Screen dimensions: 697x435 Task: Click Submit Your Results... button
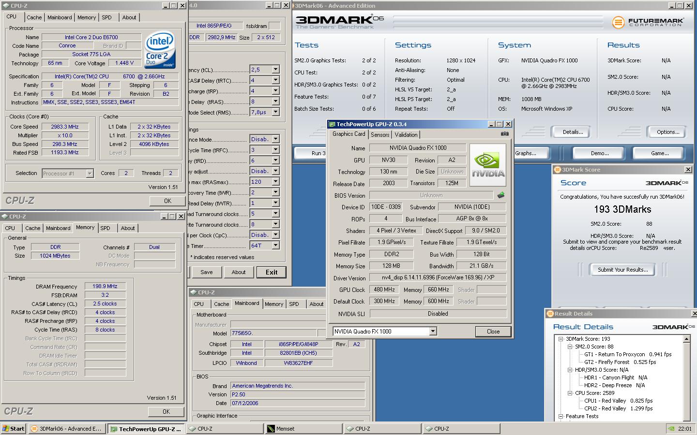point(622,270)
